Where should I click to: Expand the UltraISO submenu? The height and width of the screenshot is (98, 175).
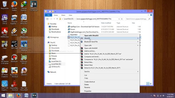[x=110, y=38]
